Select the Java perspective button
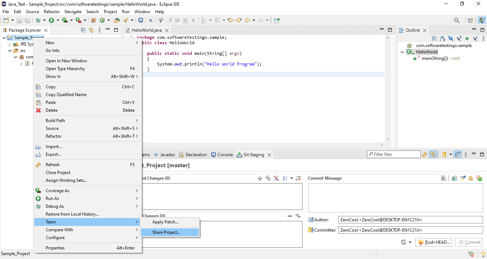 (x=481, y=20)
